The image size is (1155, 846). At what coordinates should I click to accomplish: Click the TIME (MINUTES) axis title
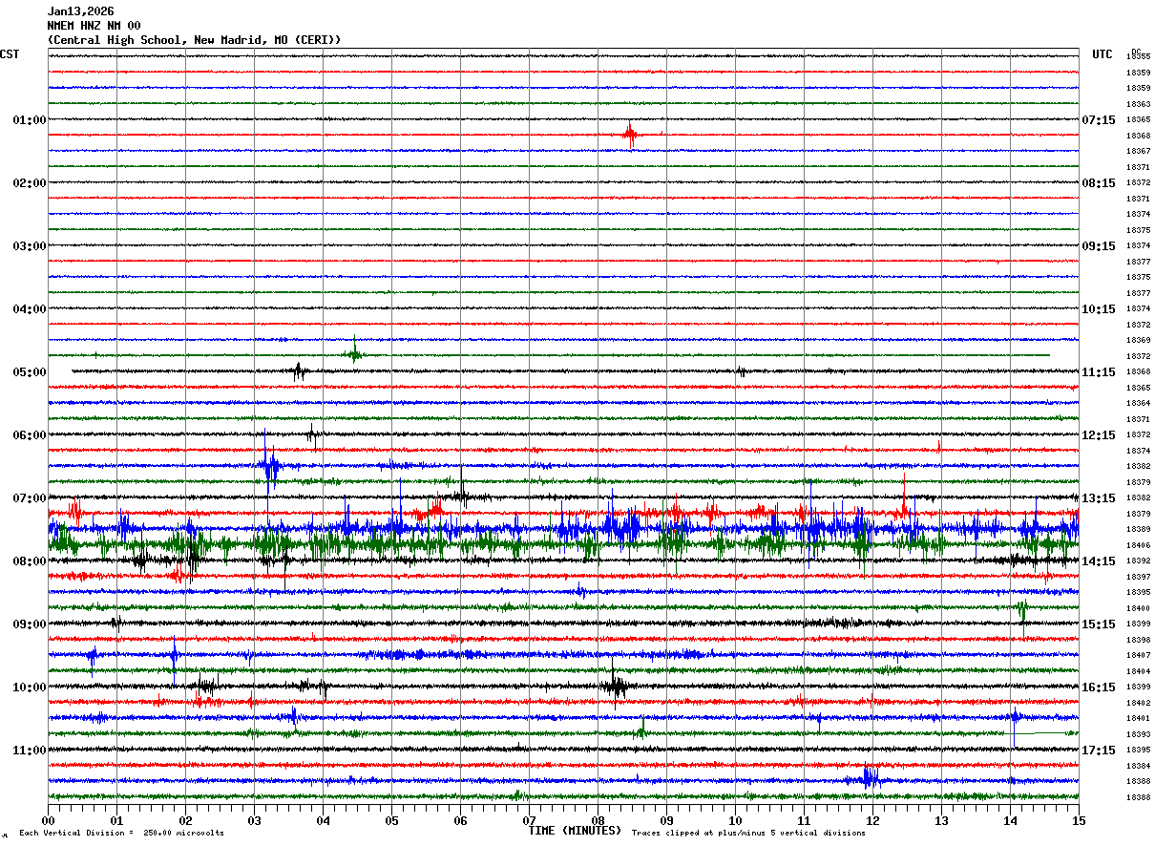pos(575,831)
